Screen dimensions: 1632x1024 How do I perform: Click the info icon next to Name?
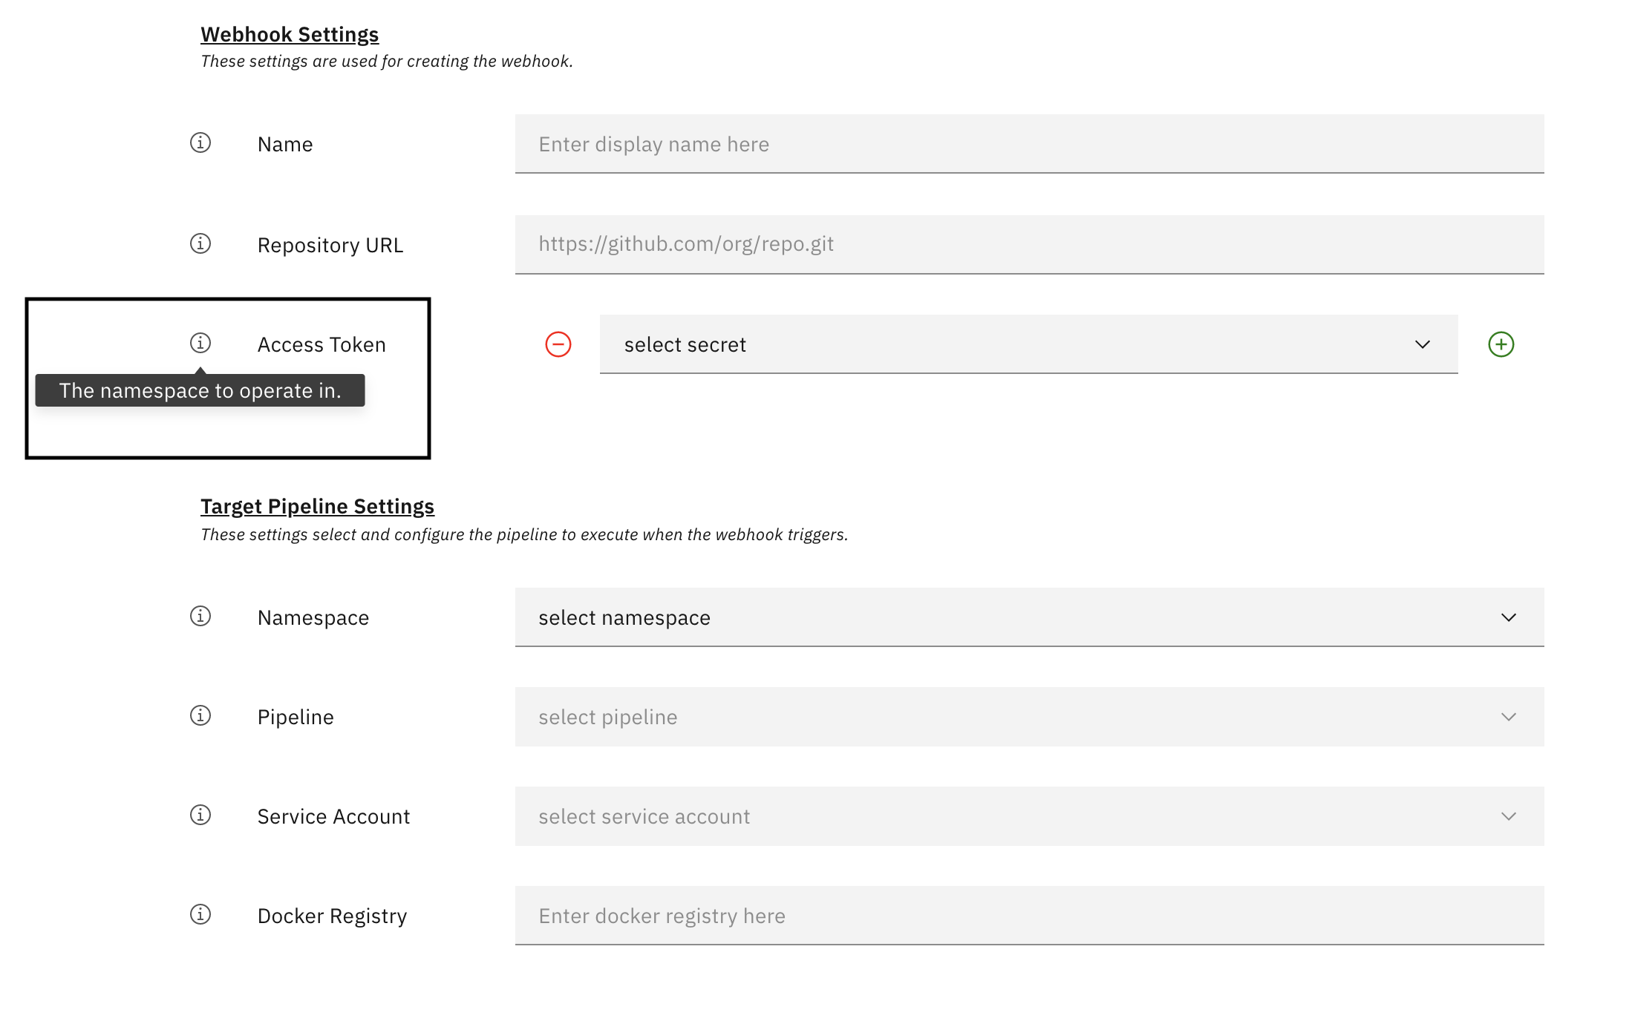point(200,143)
